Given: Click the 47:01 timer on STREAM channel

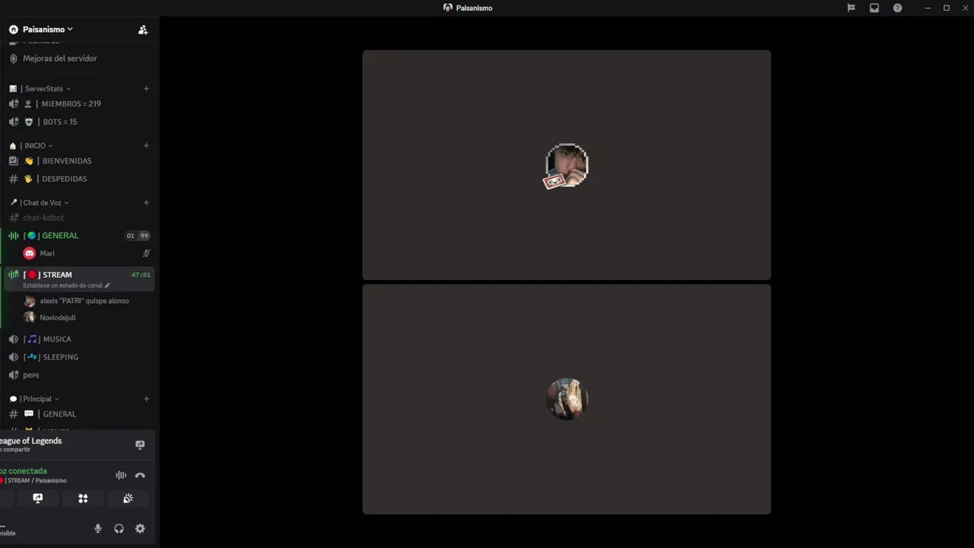Looking at the screenshot, I should (x=141, y=275).
